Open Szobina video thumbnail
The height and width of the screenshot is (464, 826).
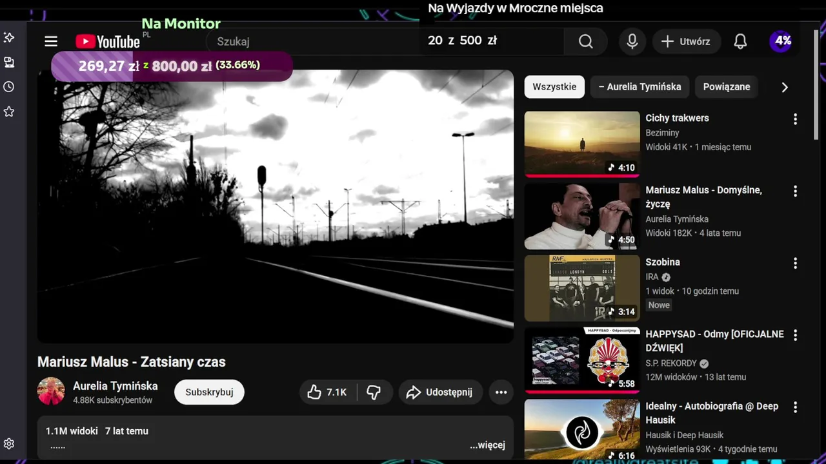click(x=582, y=288)
